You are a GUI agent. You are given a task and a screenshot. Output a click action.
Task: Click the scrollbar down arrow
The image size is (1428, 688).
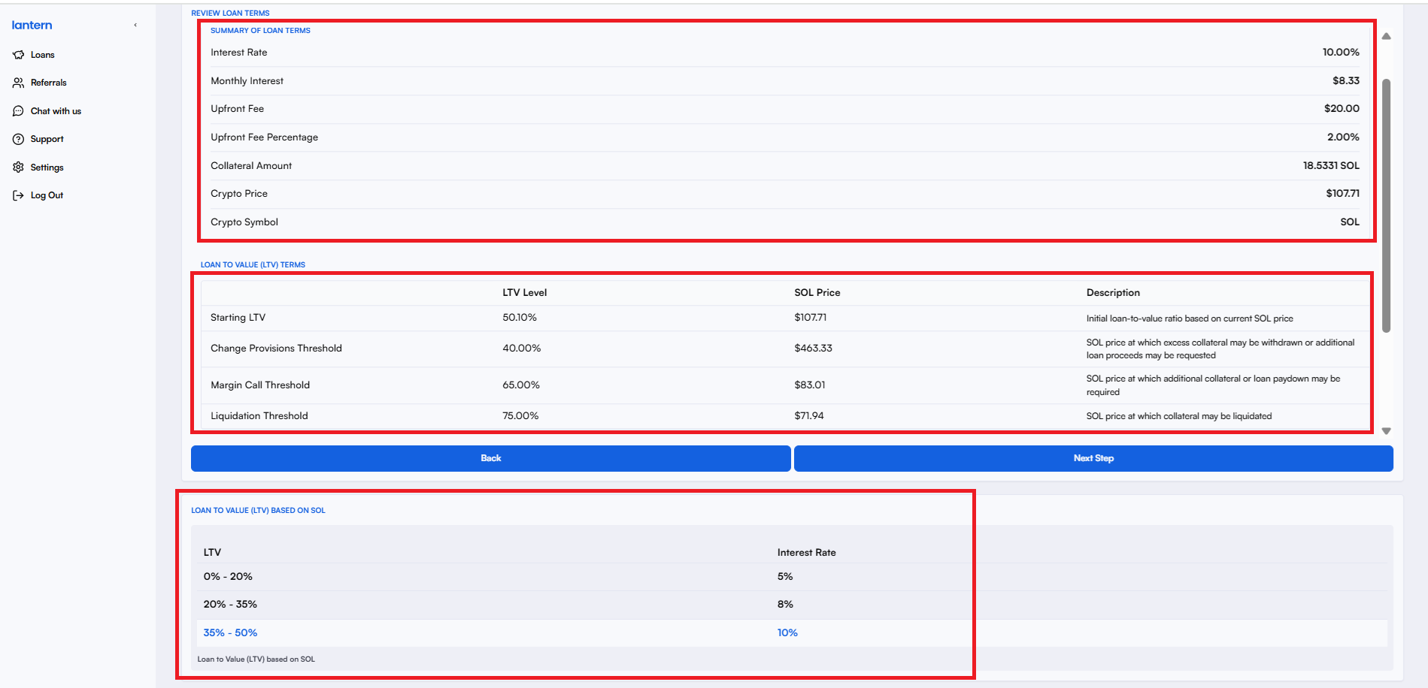point(1386,431)
